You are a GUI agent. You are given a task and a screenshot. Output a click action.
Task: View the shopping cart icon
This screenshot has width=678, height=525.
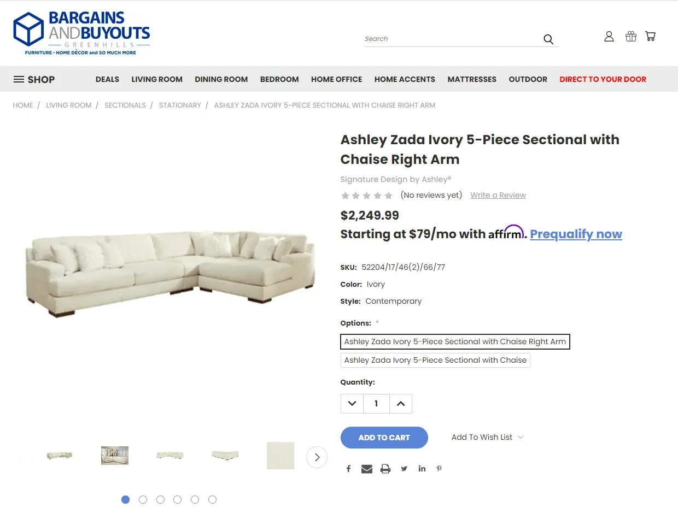pyautogui.click(x=651, y=37)
